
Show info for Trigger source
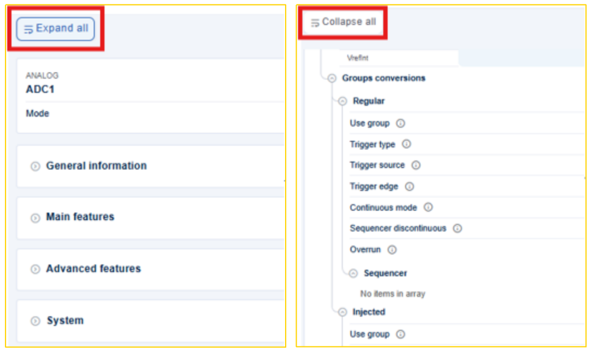tap(416, 165)
